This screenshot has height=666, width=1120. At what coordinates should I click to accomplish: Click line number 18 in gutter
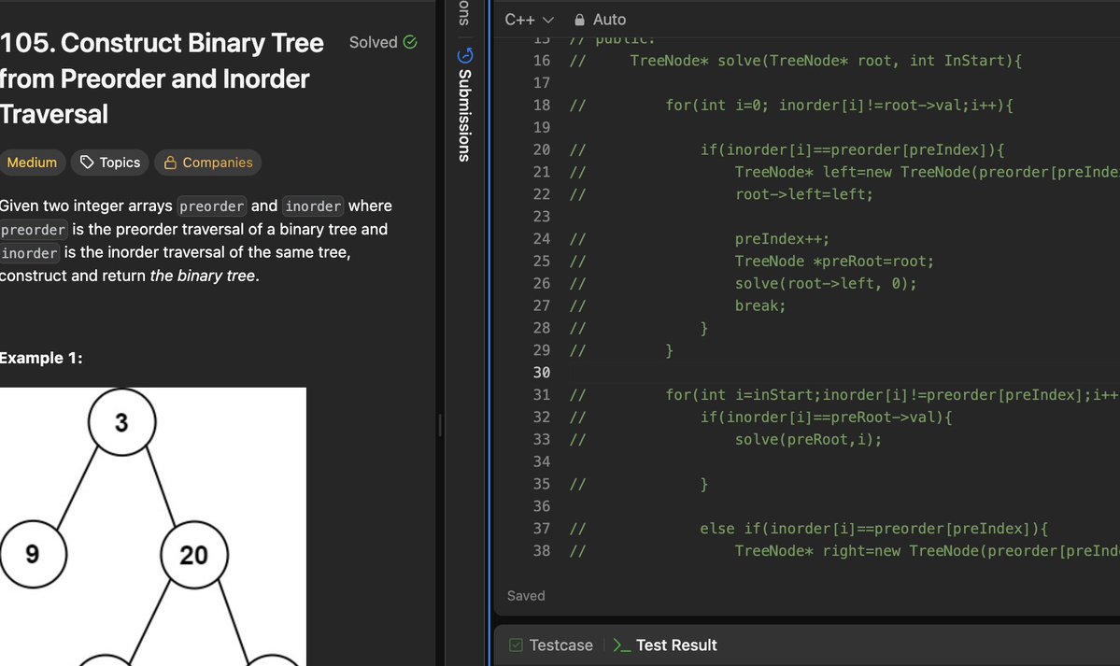point(542,105)
